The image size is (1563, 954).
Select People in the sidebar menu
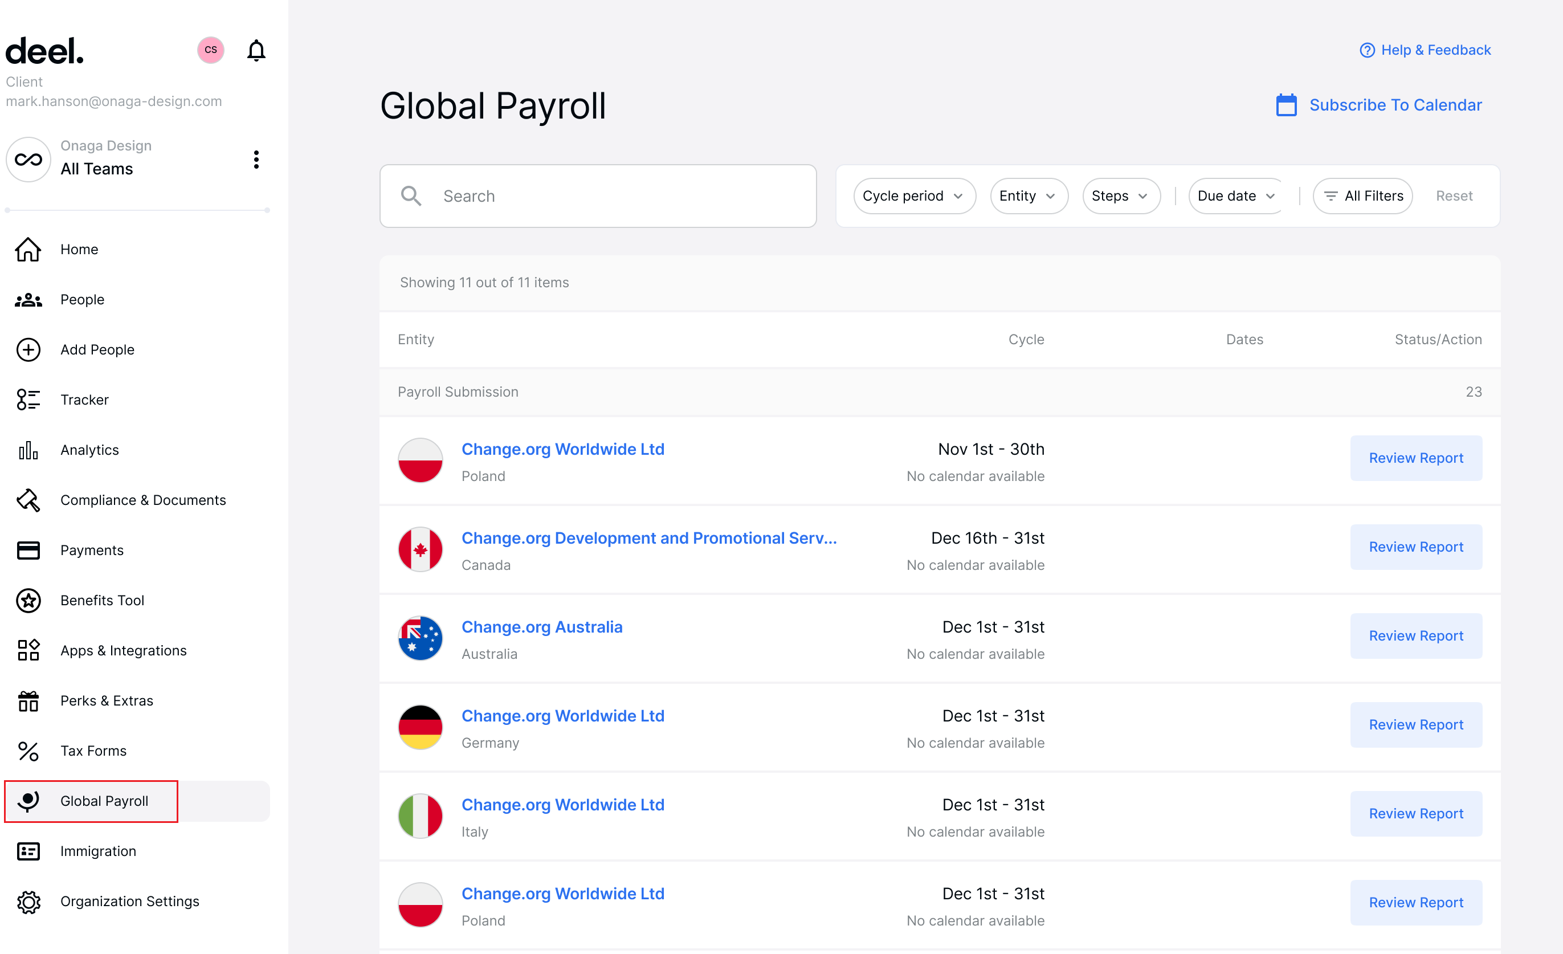pos(82,299)
